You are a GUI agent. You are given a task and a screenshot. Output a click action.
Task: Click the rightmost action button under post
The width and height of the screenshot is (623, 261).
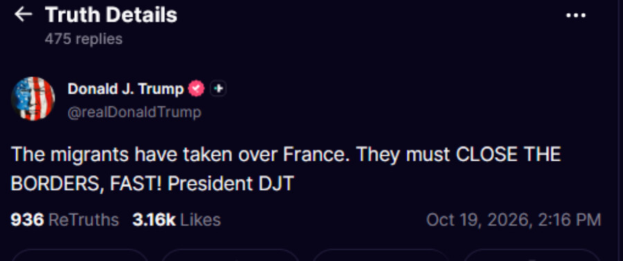[x=531, y=255]
